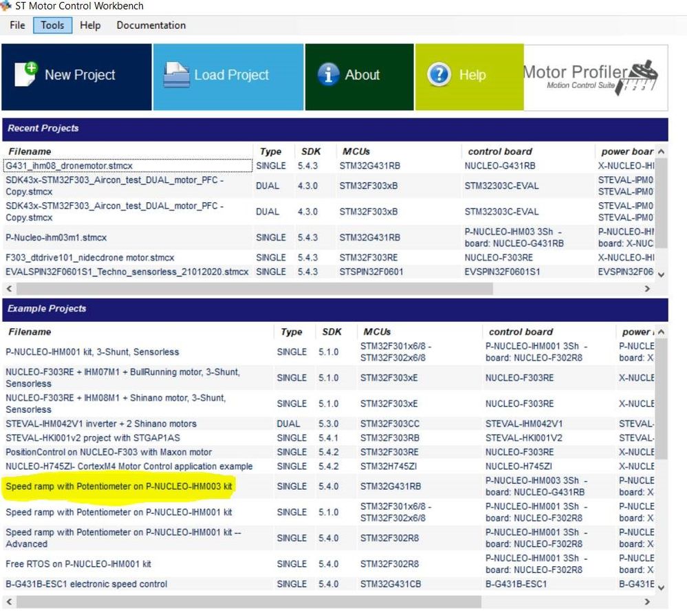Select STEVAL-IHM042V1 inverter + 2 Shinano motors
This screenshot has height=615, width=687.
tap(101, 424)
